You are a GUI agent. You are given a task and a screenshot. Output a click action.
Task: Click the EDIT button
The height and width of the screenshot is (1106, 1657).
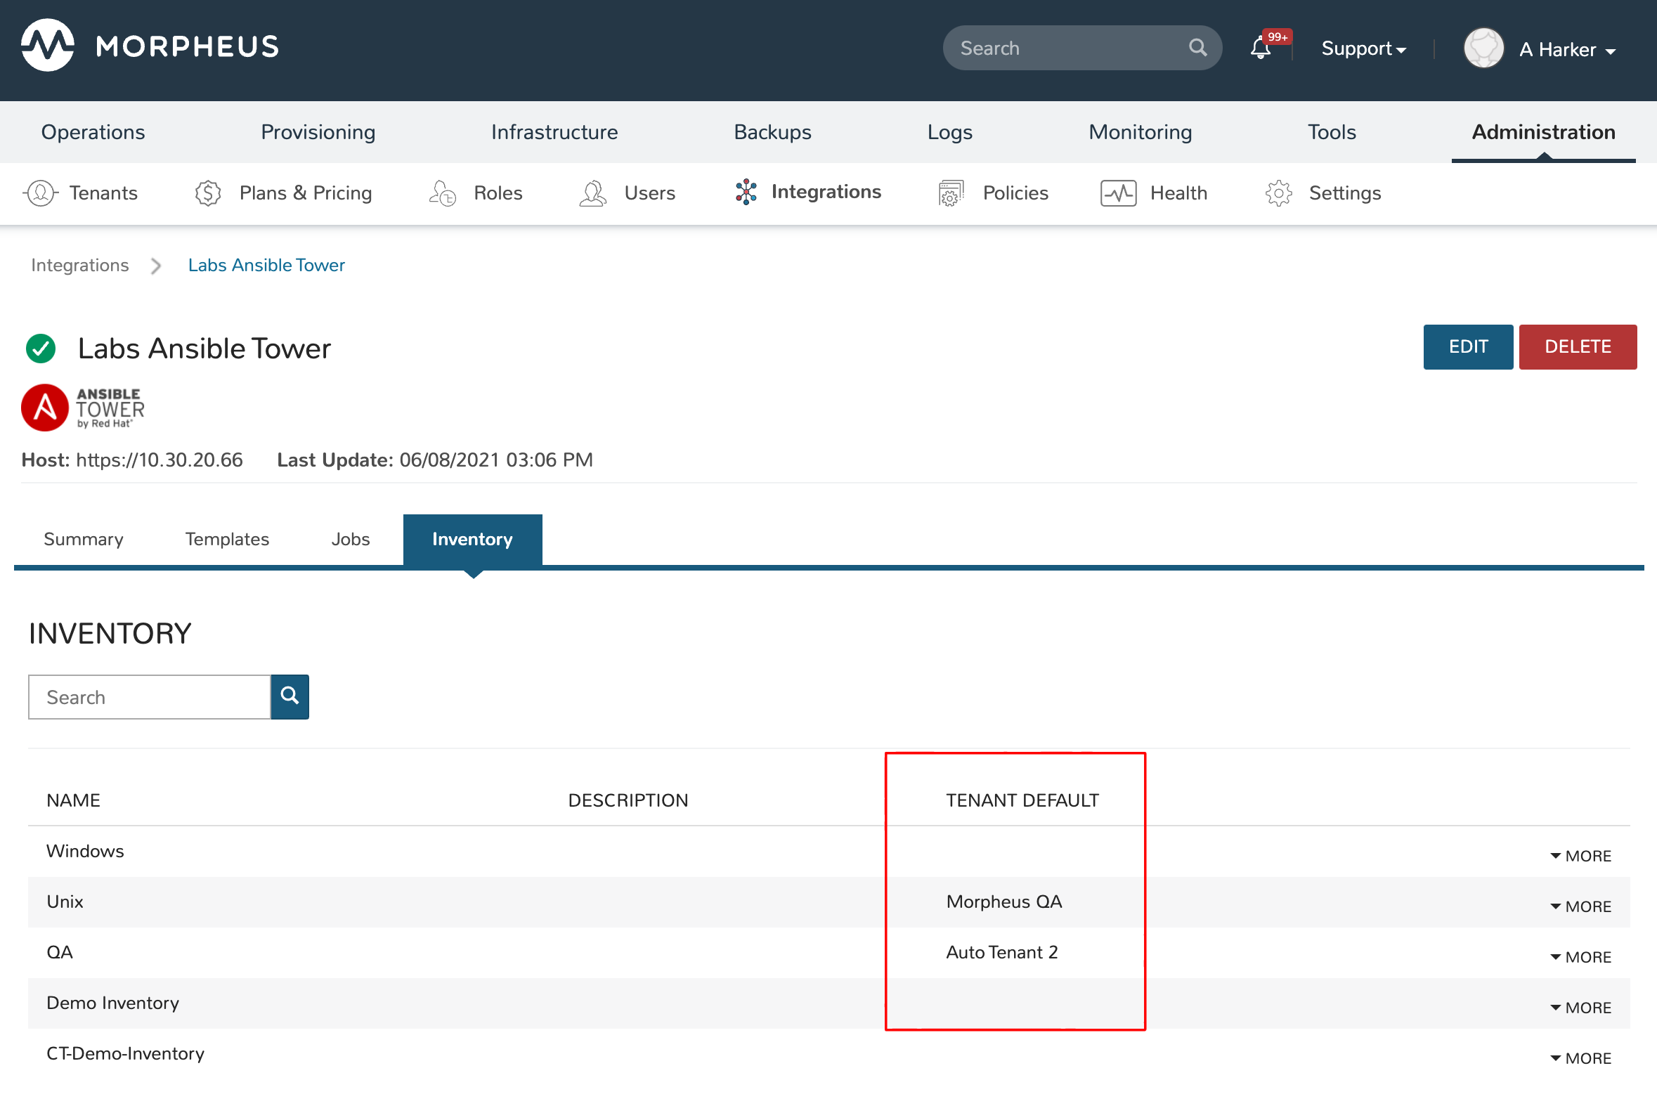tap(1467, 346)
